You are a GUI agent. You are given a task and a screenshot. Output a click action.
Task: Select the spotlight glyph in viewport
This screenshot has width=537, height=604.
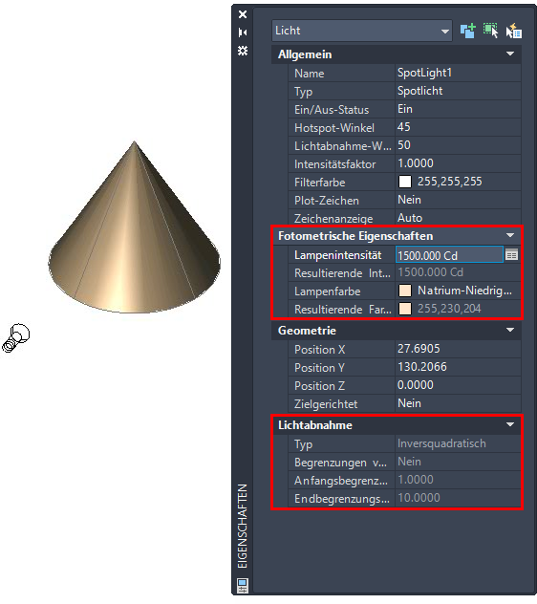coord(16,337)
